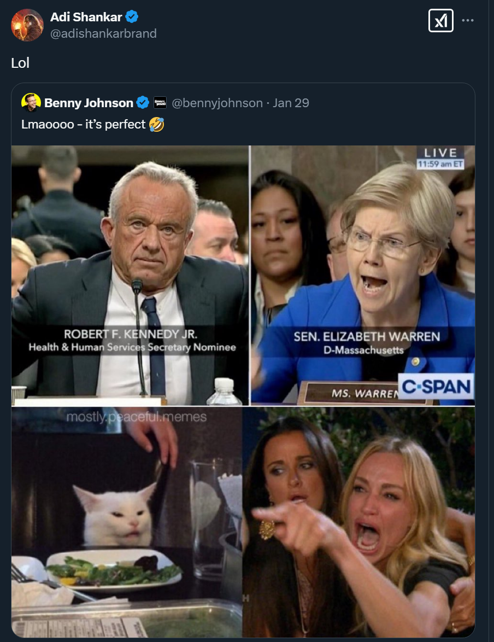Open the @bennyjohnson handle link

(217, 103)
